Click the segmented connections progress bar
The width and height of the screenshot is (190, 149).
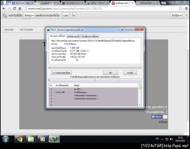(95, 80)
